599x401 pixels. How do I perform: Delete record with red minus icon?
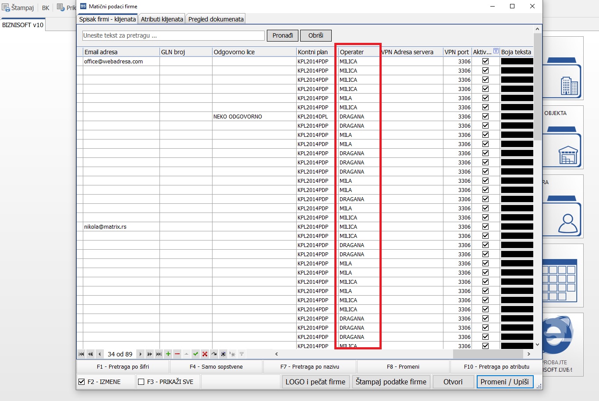(177, 354)
